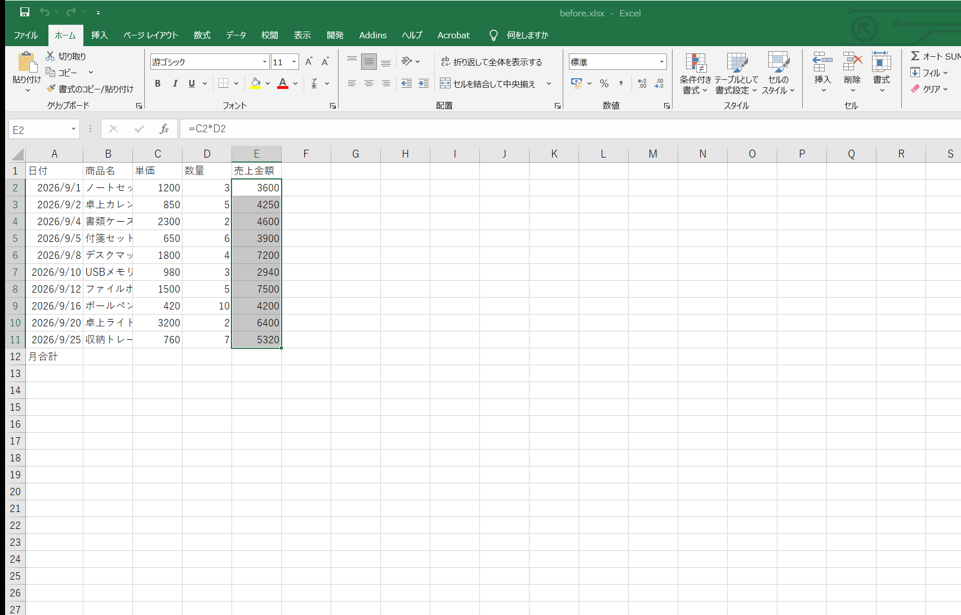
Task: Toggle Underline formatting
Action: pos(192,83)
